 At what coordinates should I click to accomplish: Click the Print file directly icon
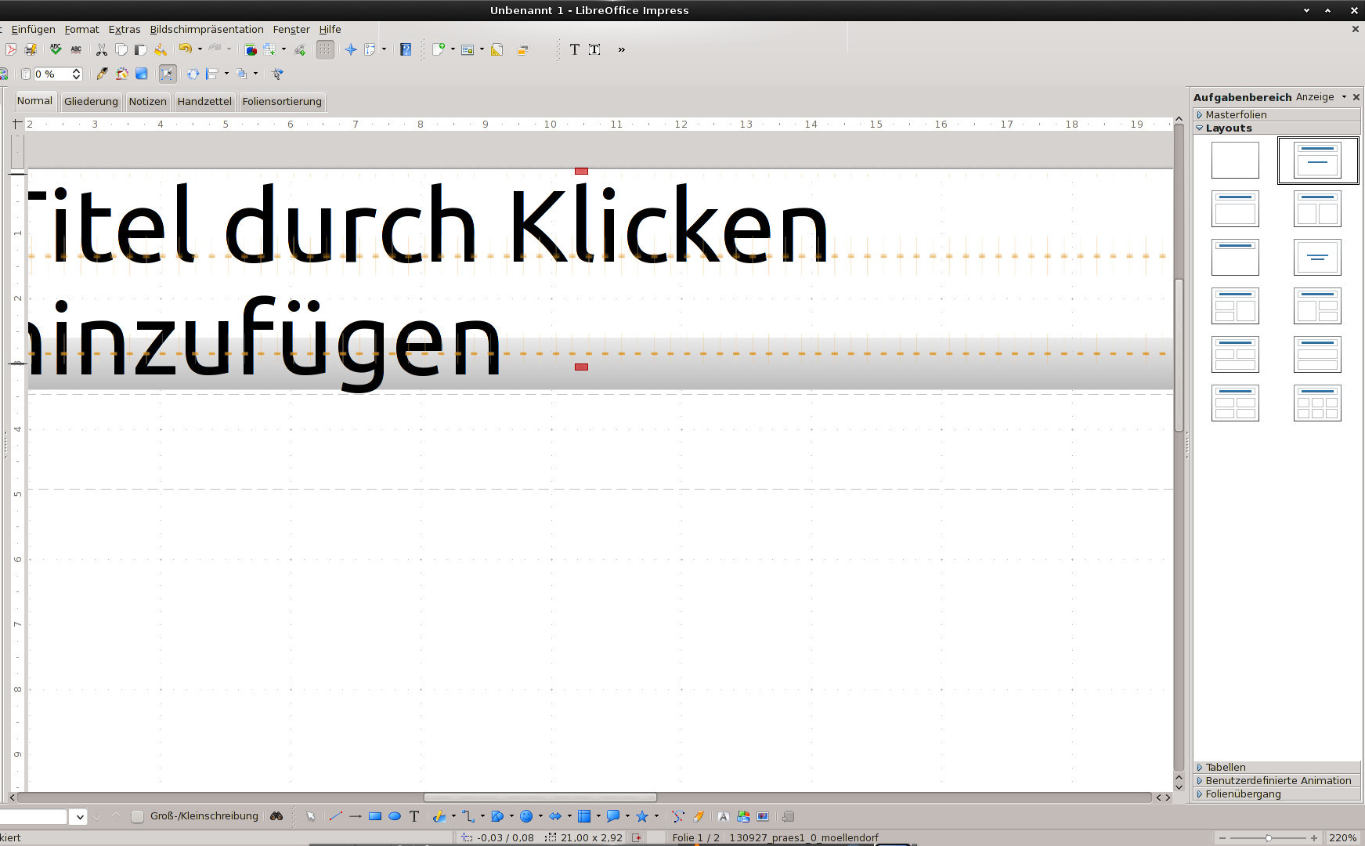click(31, 49)
